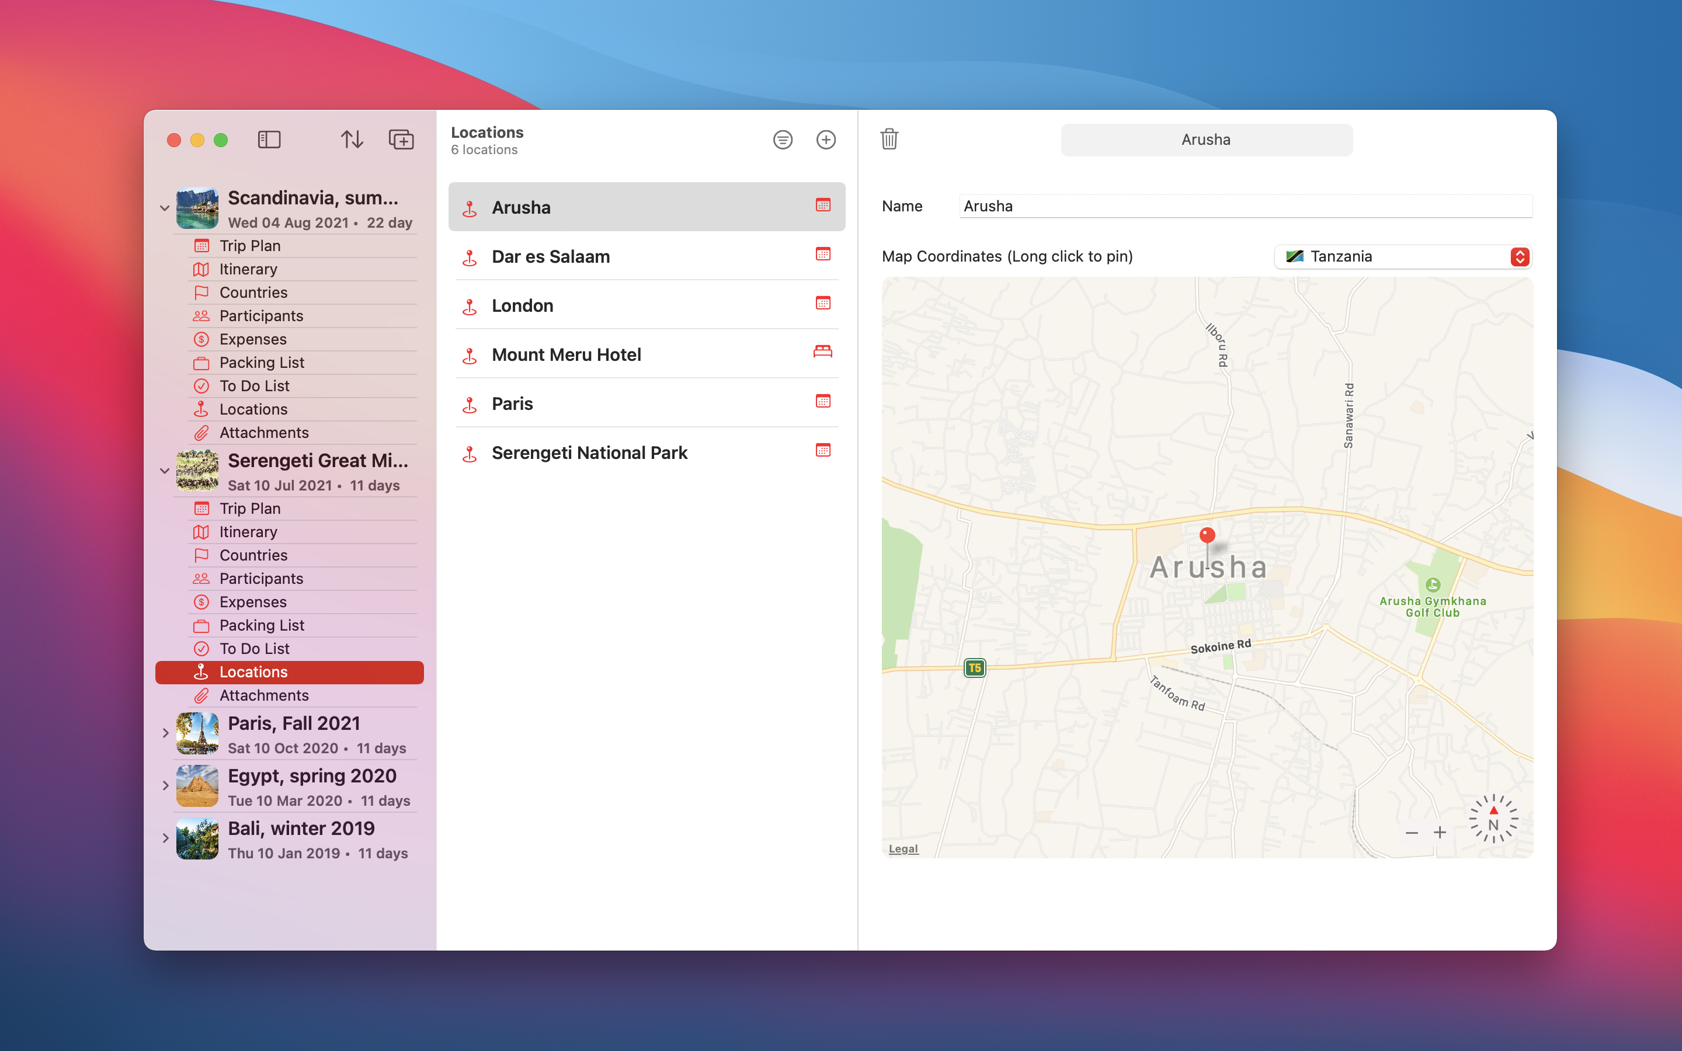Click the pin icon beside Dar es Salaam
Viewport: 1682px width, 1051px height.
tap(470, 258)
